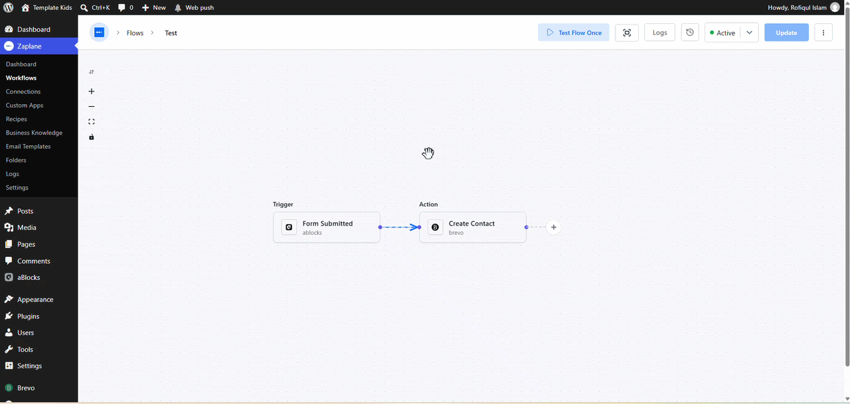
Task: Toggle the Active status button
Action: point(722,33)
